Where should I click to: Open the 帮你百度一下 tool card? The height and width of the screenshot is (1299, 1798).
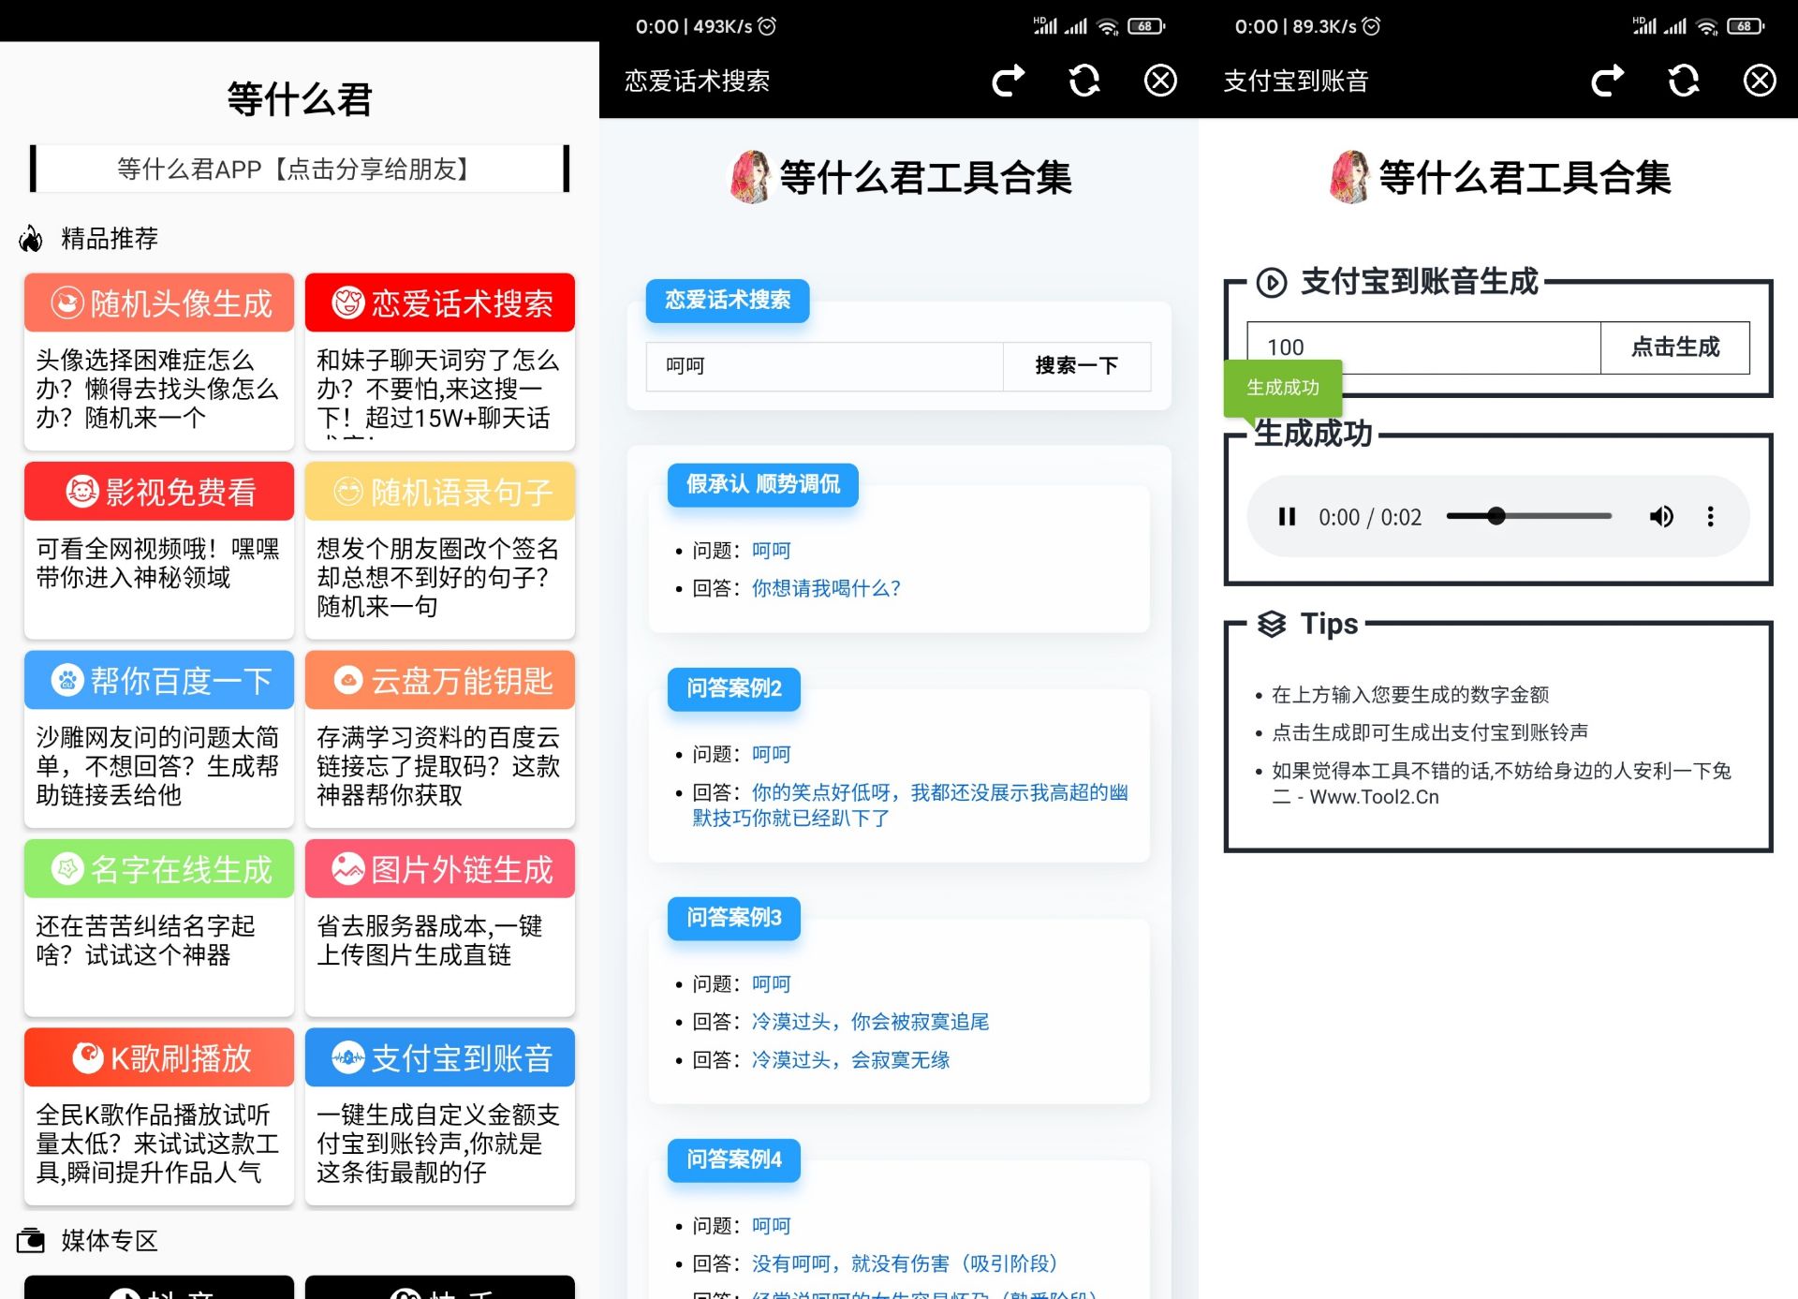tap(159, 739)
